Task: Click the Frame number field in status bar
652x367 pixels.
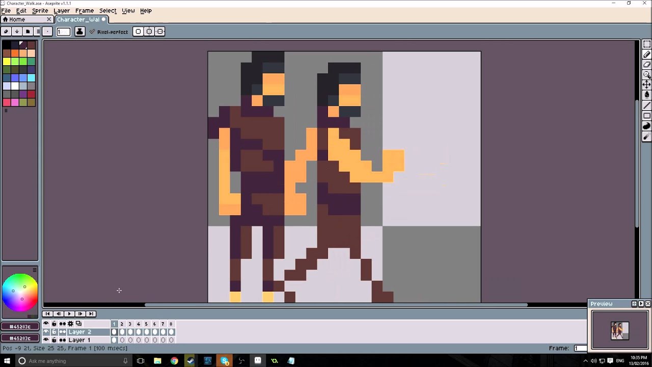Action: pyautogui.click(x=580, y=348)
